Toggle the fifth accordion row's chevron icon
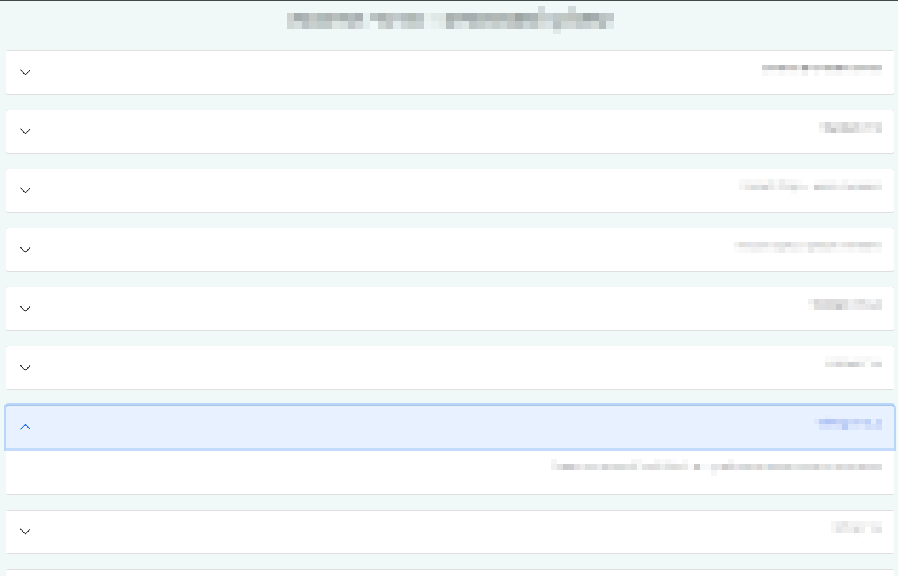898x576 pixels. click(25, 309)
